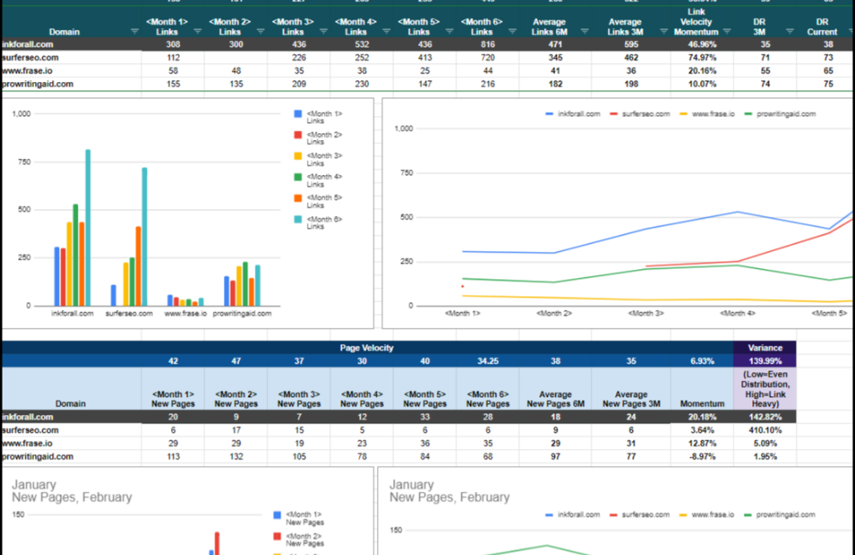Open the Average Links 6M column filter
The image size is (855, 555).
[585, 32]
